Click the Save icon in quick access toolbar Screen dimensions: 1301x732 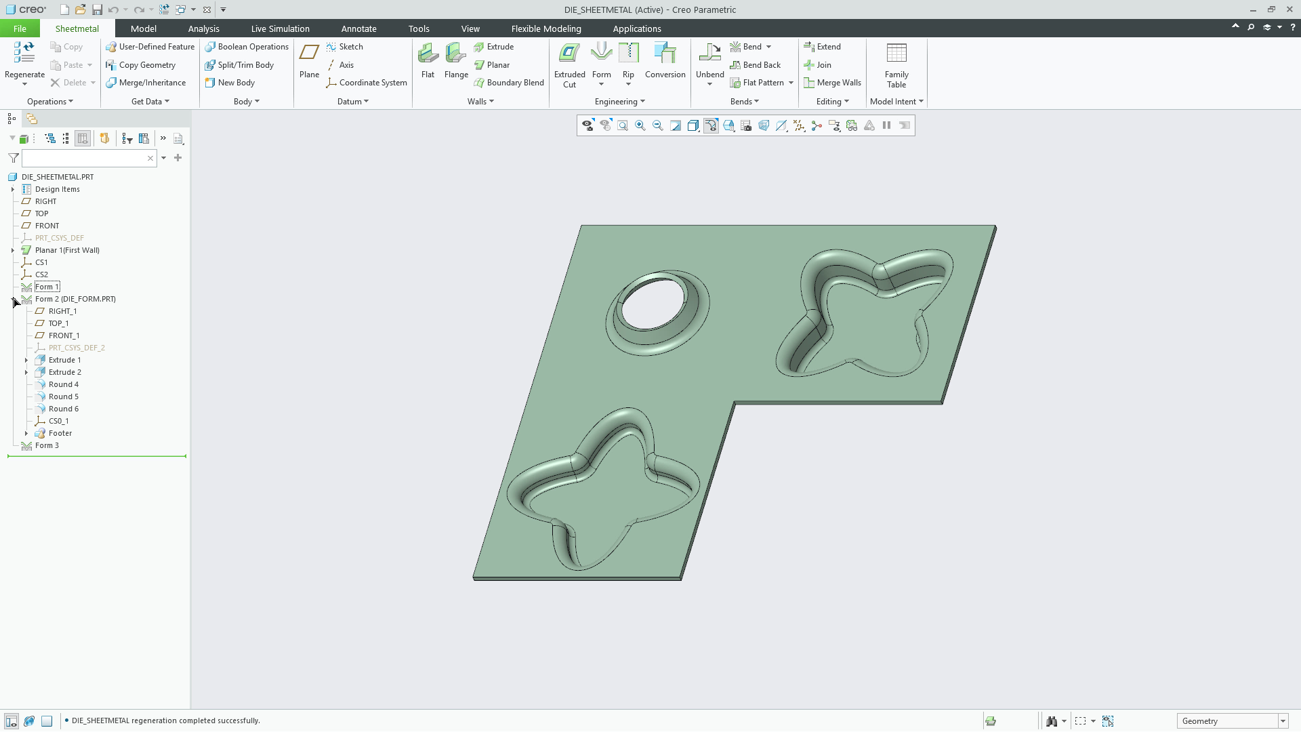point(97,9)
